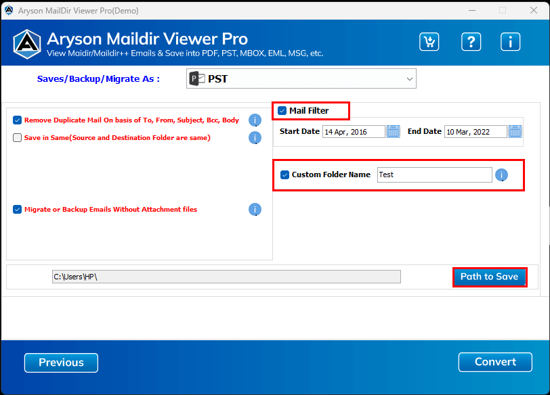Open help via question mark icon
Viewport: 550px width, 395px height.
(x=471, y=42)
